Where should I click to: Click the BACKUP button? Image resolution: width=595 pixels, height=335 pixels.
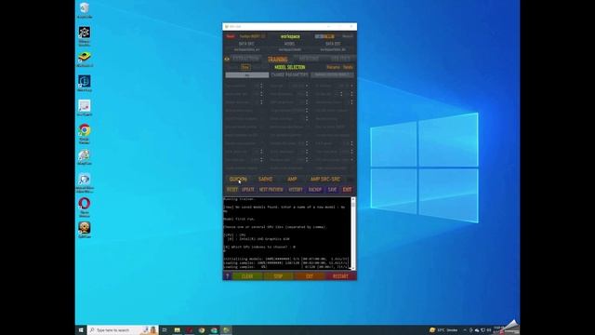click(x=315, y=189)
